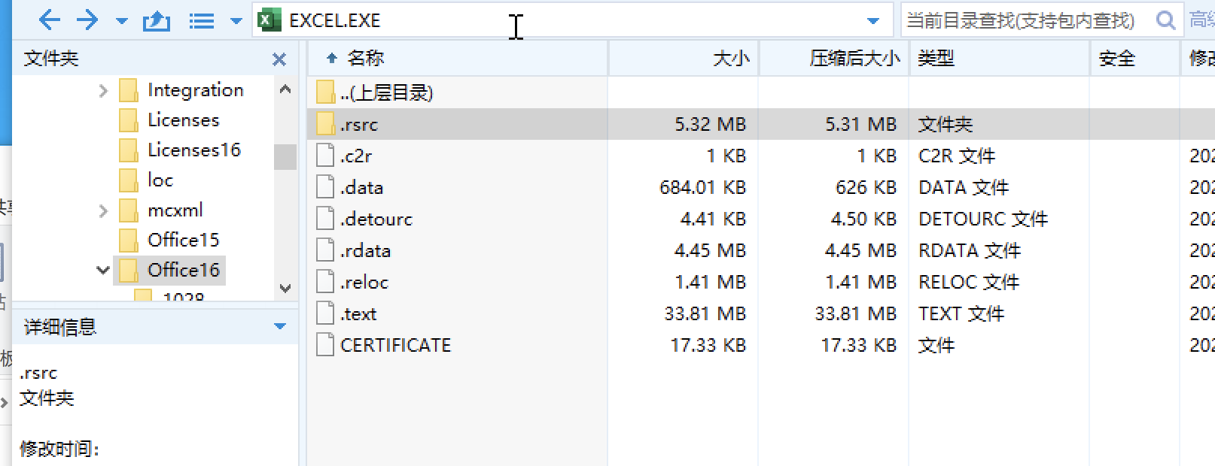Screen dimensions: 1215x466
Task: Click the 33.81 MB size of .text
Action: click(705, 314)
